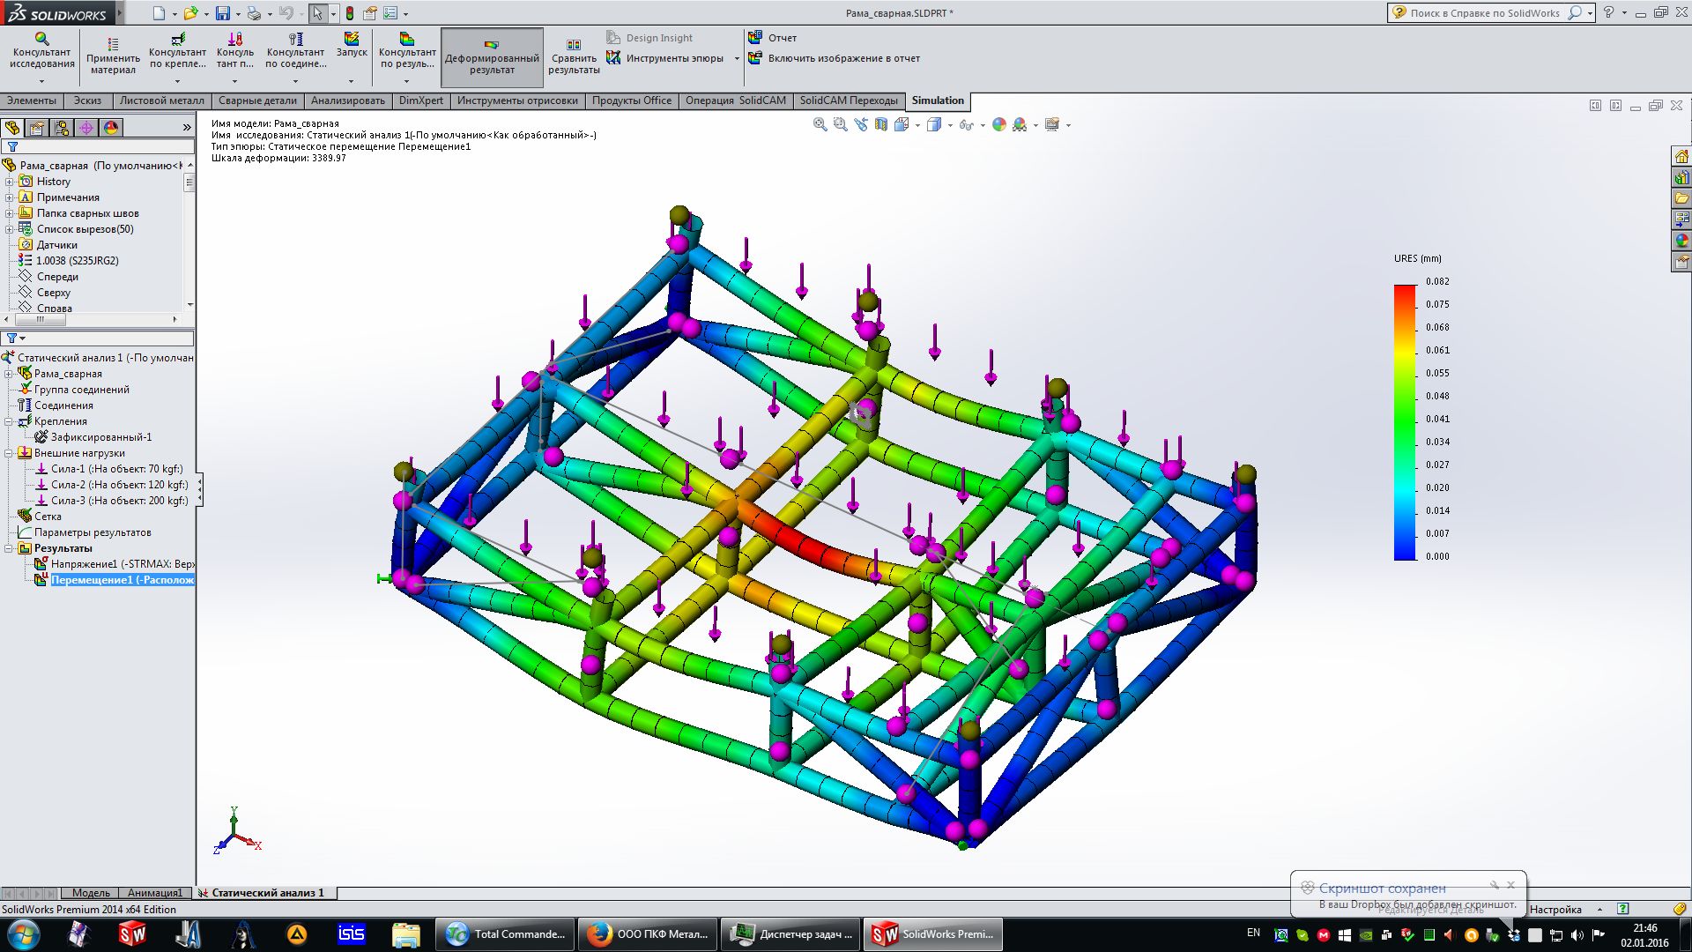Click the Report (Отчет) icon
Screen dimensions: 1692x952
point(773,38)
